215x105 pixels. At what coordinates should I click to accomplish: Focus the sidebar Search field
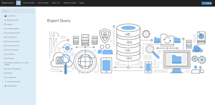point(18,11)
